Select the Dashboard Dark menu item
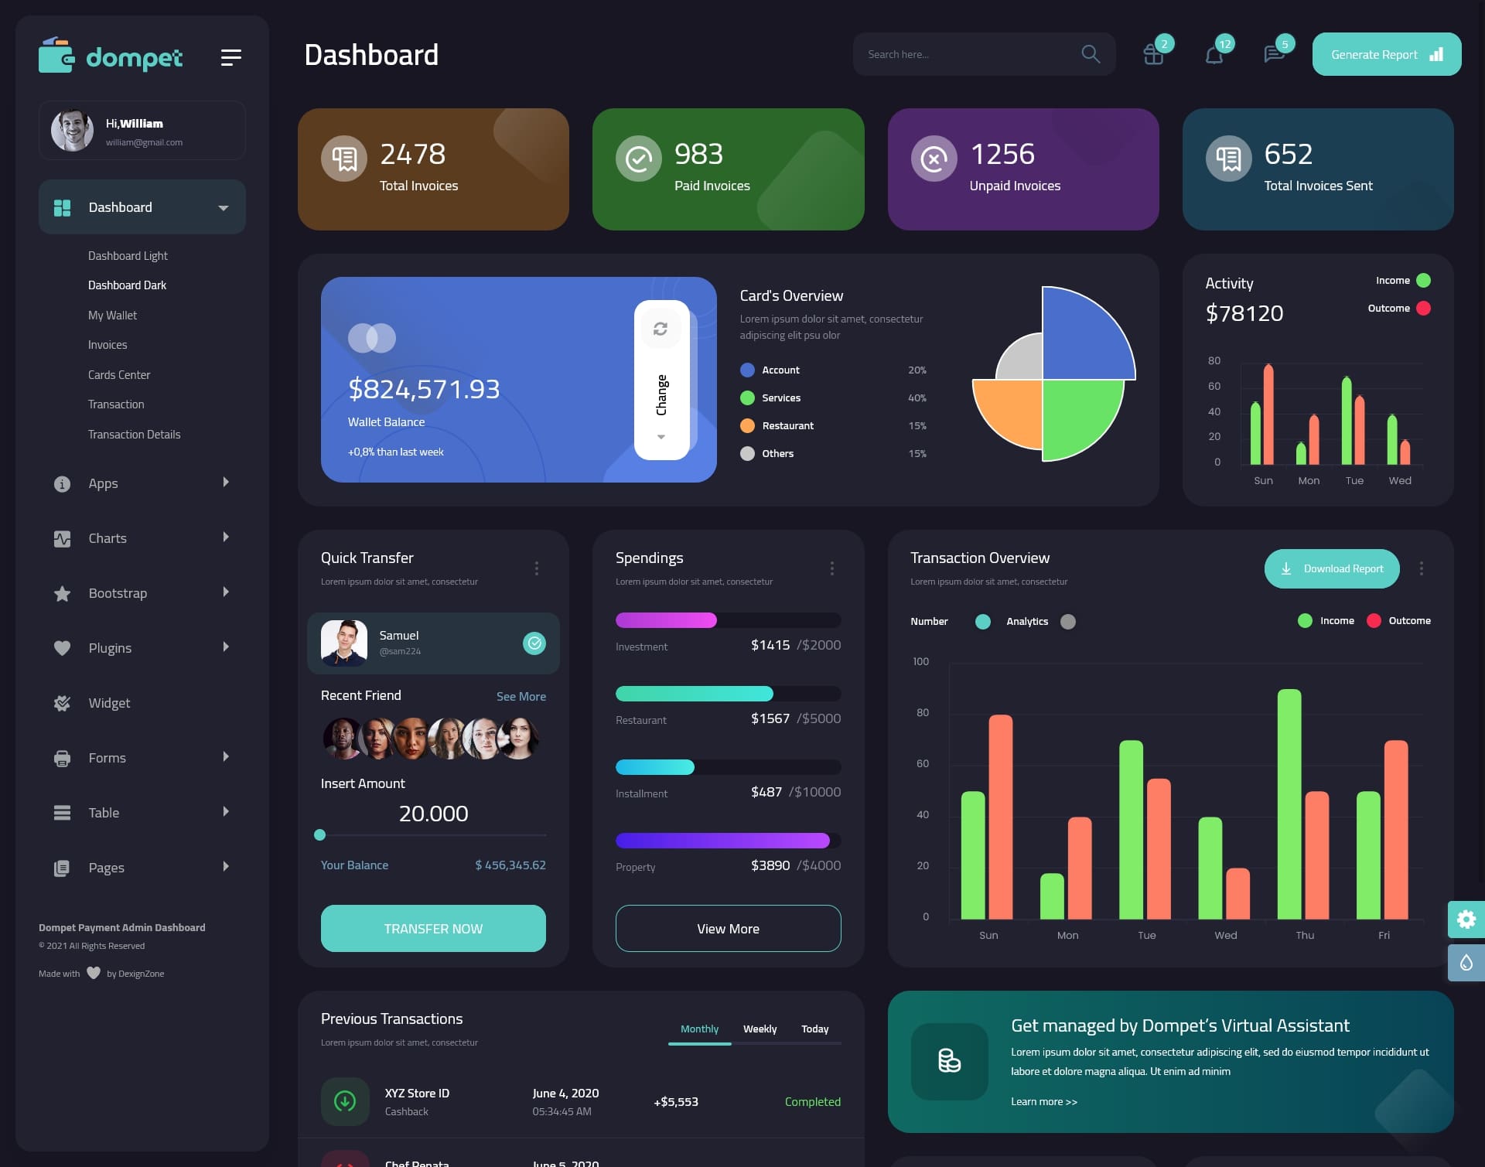This screenshot has width=1485, height=1167. click(128, 285)
